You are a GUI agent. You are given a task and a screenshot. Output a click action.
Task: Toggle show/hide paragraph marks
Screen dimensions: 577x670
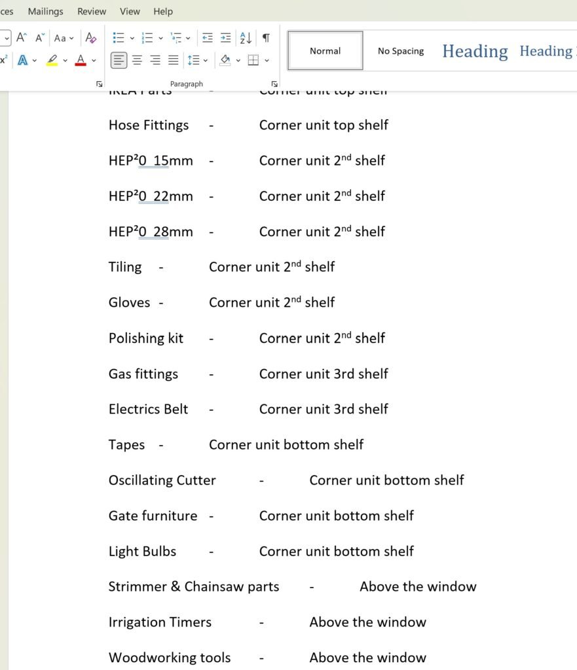click(x=266, y=38)
